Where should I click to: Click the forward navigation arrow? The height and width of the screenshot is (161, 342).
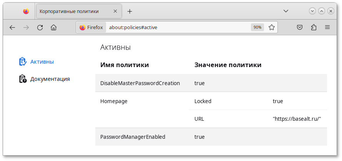(26, 28)
